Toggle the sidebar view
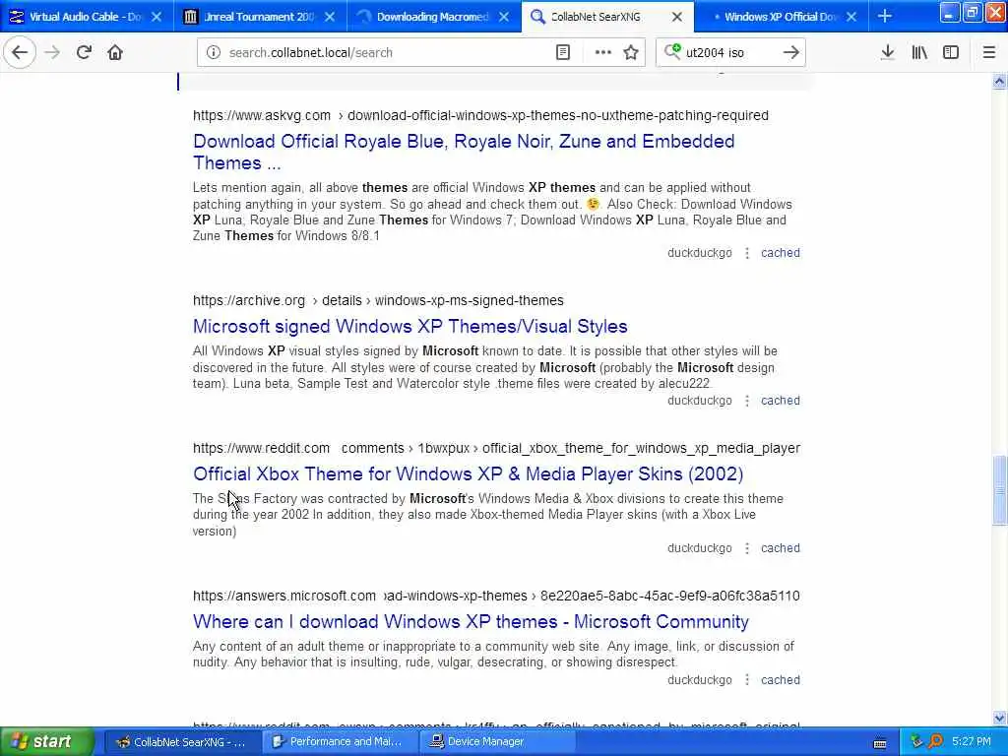 click(x=951, y=52)
